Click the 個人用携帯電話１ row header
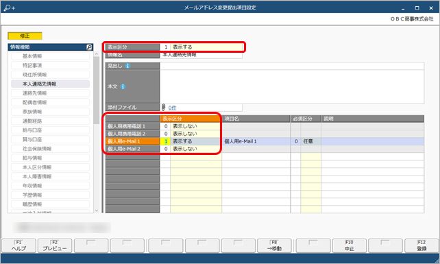Image resolution: width=440 pixels, height=264 pixels. [132, 126]
